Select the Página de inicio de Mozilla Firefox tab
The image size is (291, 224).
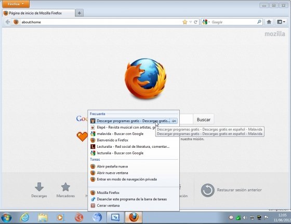38,13
